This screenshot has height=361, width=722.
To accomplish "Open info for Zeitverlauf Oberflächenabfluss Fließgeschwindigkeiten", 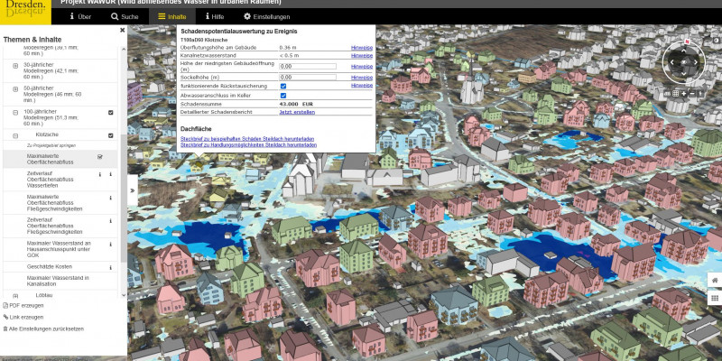I will [x=110, y=221].
